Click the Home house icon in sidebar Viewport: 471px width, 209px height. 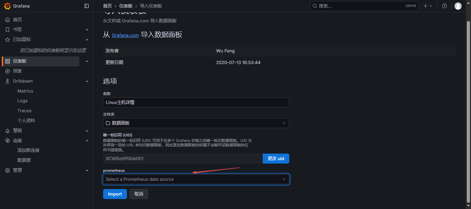click(8, 20)
